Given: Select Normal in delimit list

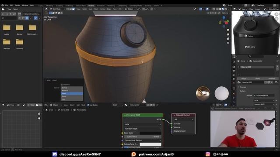Looking at the screenshot, I should click(x=72, y=88).
